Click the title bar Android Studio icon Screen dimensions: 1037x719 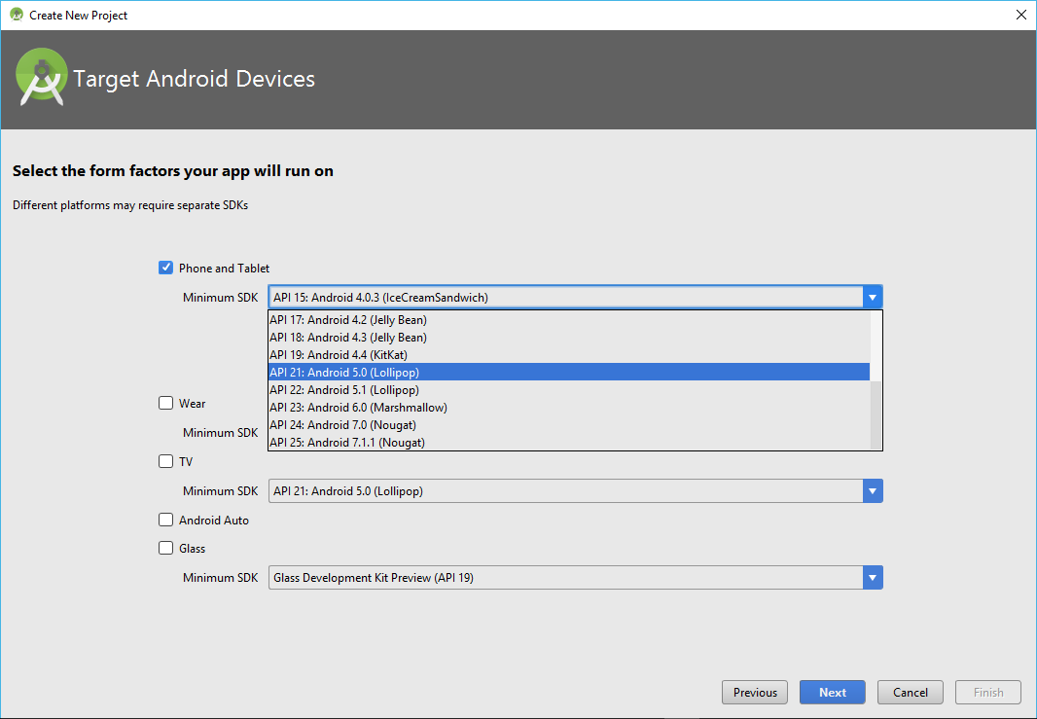pyautogui.click(x=16, y=15)
